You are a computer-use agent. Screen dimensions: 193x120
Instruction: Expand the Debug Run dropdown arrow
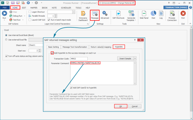click(x=25, y=16)
